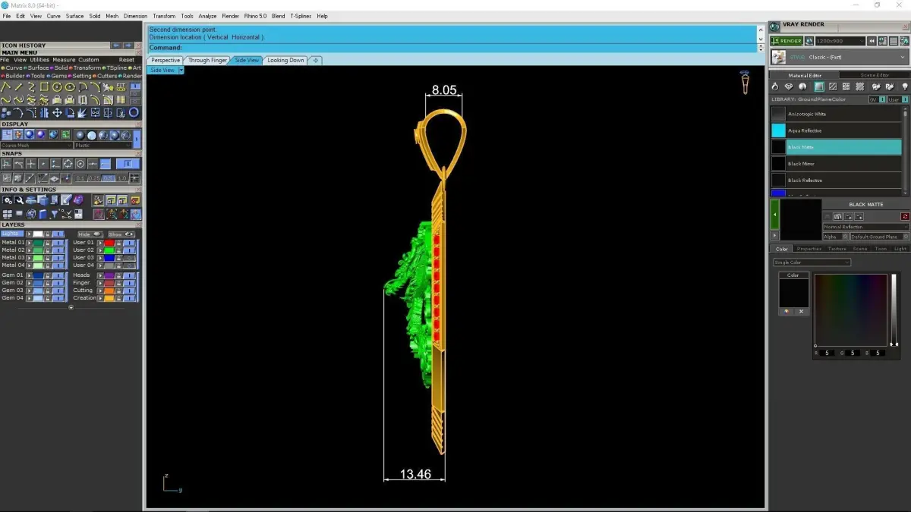Toggle visibility of Heads layer

point(129,275)
